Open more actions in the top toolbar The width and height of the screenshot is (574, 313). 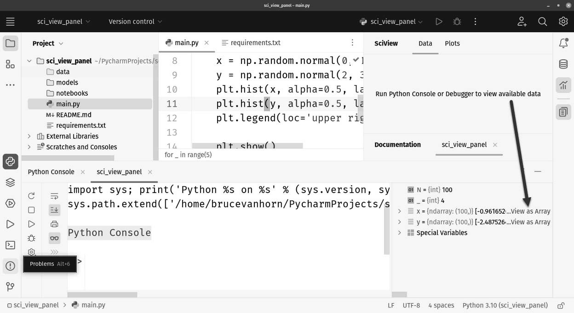point(475,22)
